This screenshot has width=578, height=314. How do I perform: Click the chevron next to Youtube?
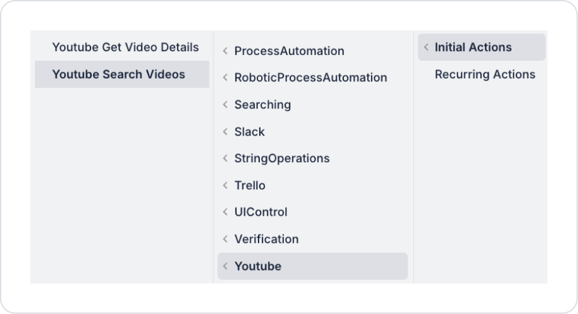[225, 266]
